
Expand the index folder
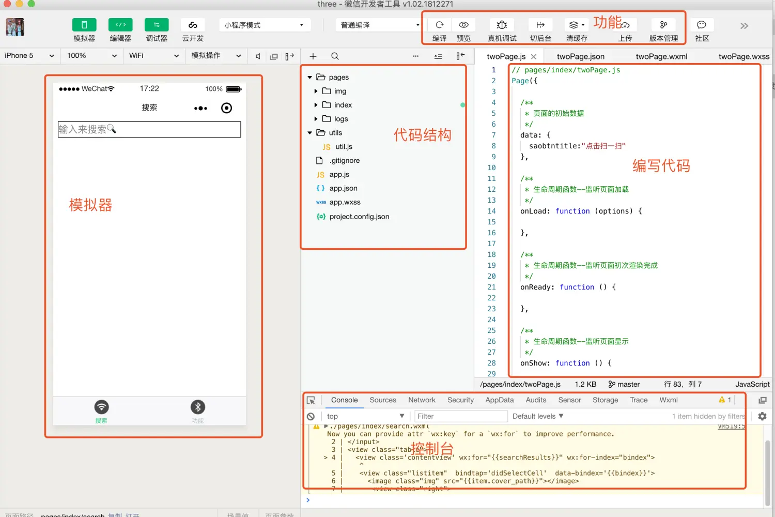click(x=316, y=105)
